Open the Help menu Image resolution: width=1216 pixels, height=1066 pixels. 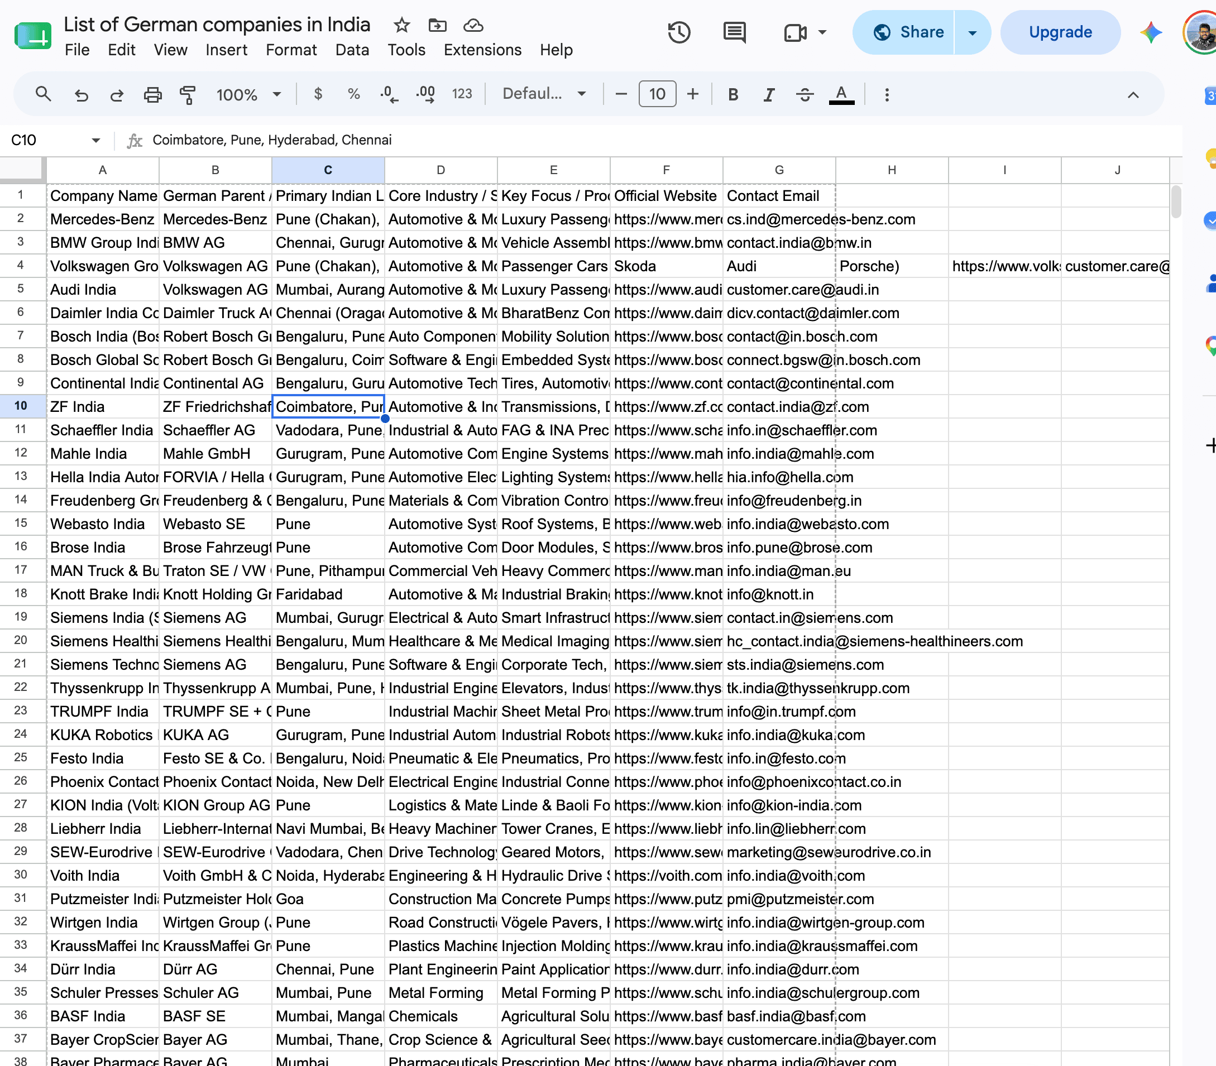click(x=556, y=50)
